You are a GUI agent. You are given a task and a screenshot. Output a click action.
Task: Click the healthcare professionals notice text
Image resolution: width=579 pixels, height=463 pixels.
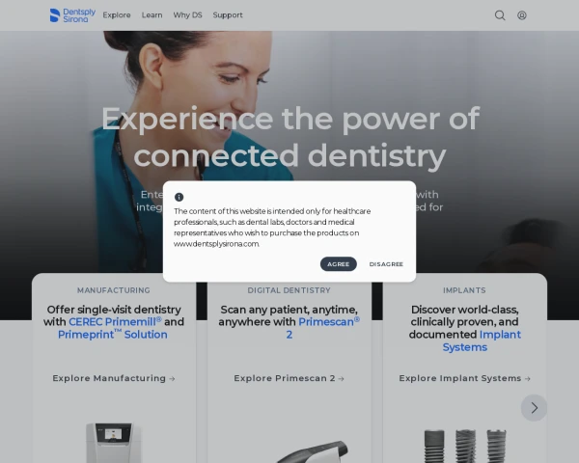pos(272,227)
